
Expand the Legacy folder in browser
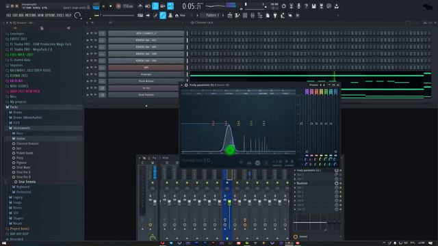pos(18,197)
